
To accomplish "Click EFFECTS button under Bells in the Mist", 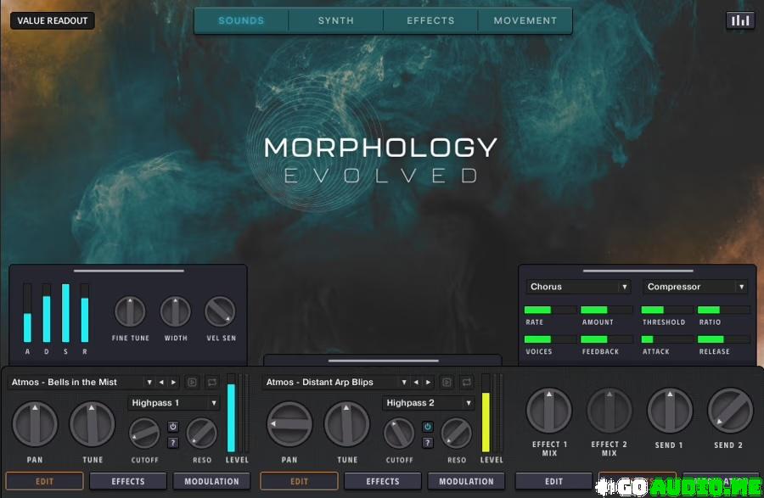I will coord(128,482).
